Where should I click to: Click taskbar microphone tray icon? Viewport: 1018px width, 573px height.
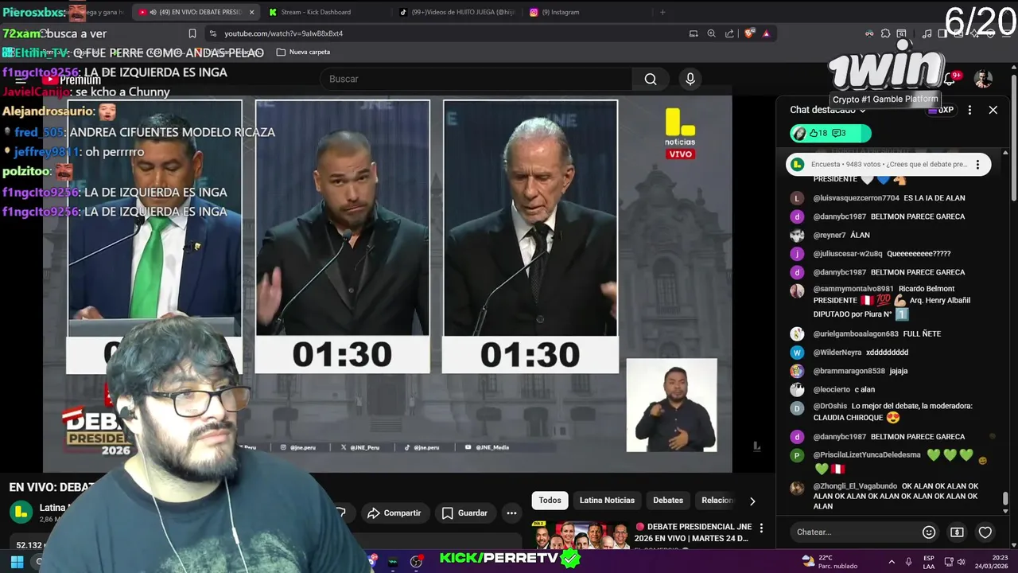(908, 562)
